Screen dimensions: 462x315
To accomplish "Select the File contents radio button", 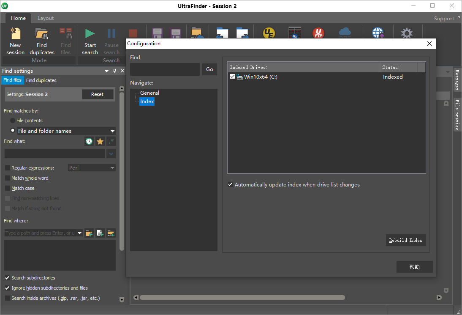I will pyautogui.click(x=13, y=121).
